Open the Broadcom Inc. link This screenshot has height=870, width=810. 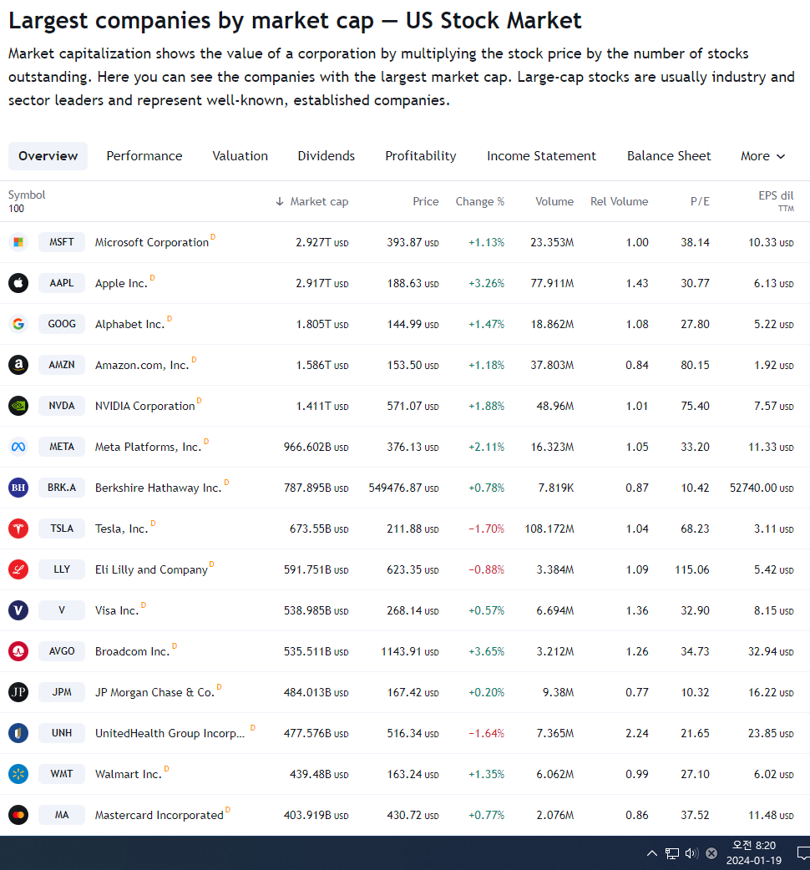pos(132,651)
